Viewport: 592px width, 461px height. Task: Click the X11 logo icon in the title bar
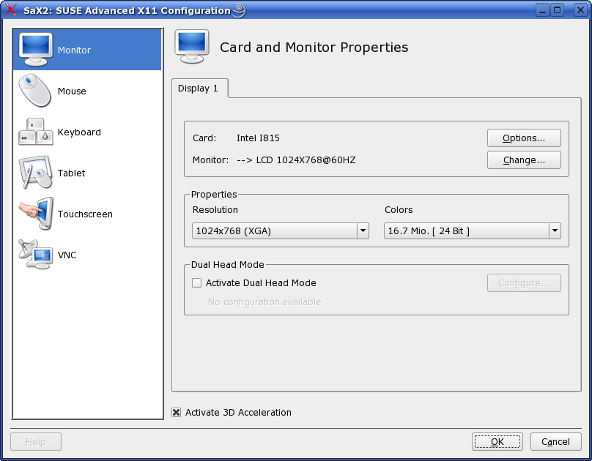click(11, 10)
